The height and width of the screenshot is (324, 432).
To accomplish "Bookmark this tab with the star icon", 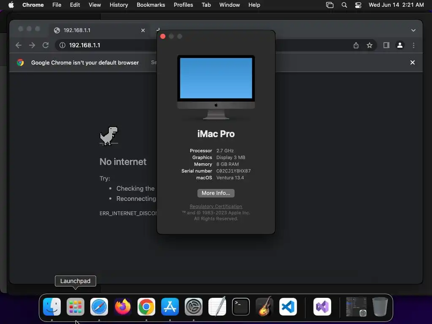I will [370, 45].
